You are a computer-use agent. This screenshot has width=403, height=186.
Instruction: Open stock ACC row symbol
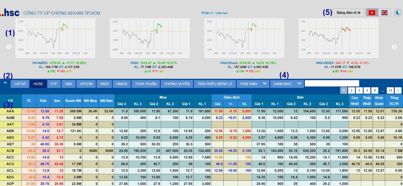point(10,157)
